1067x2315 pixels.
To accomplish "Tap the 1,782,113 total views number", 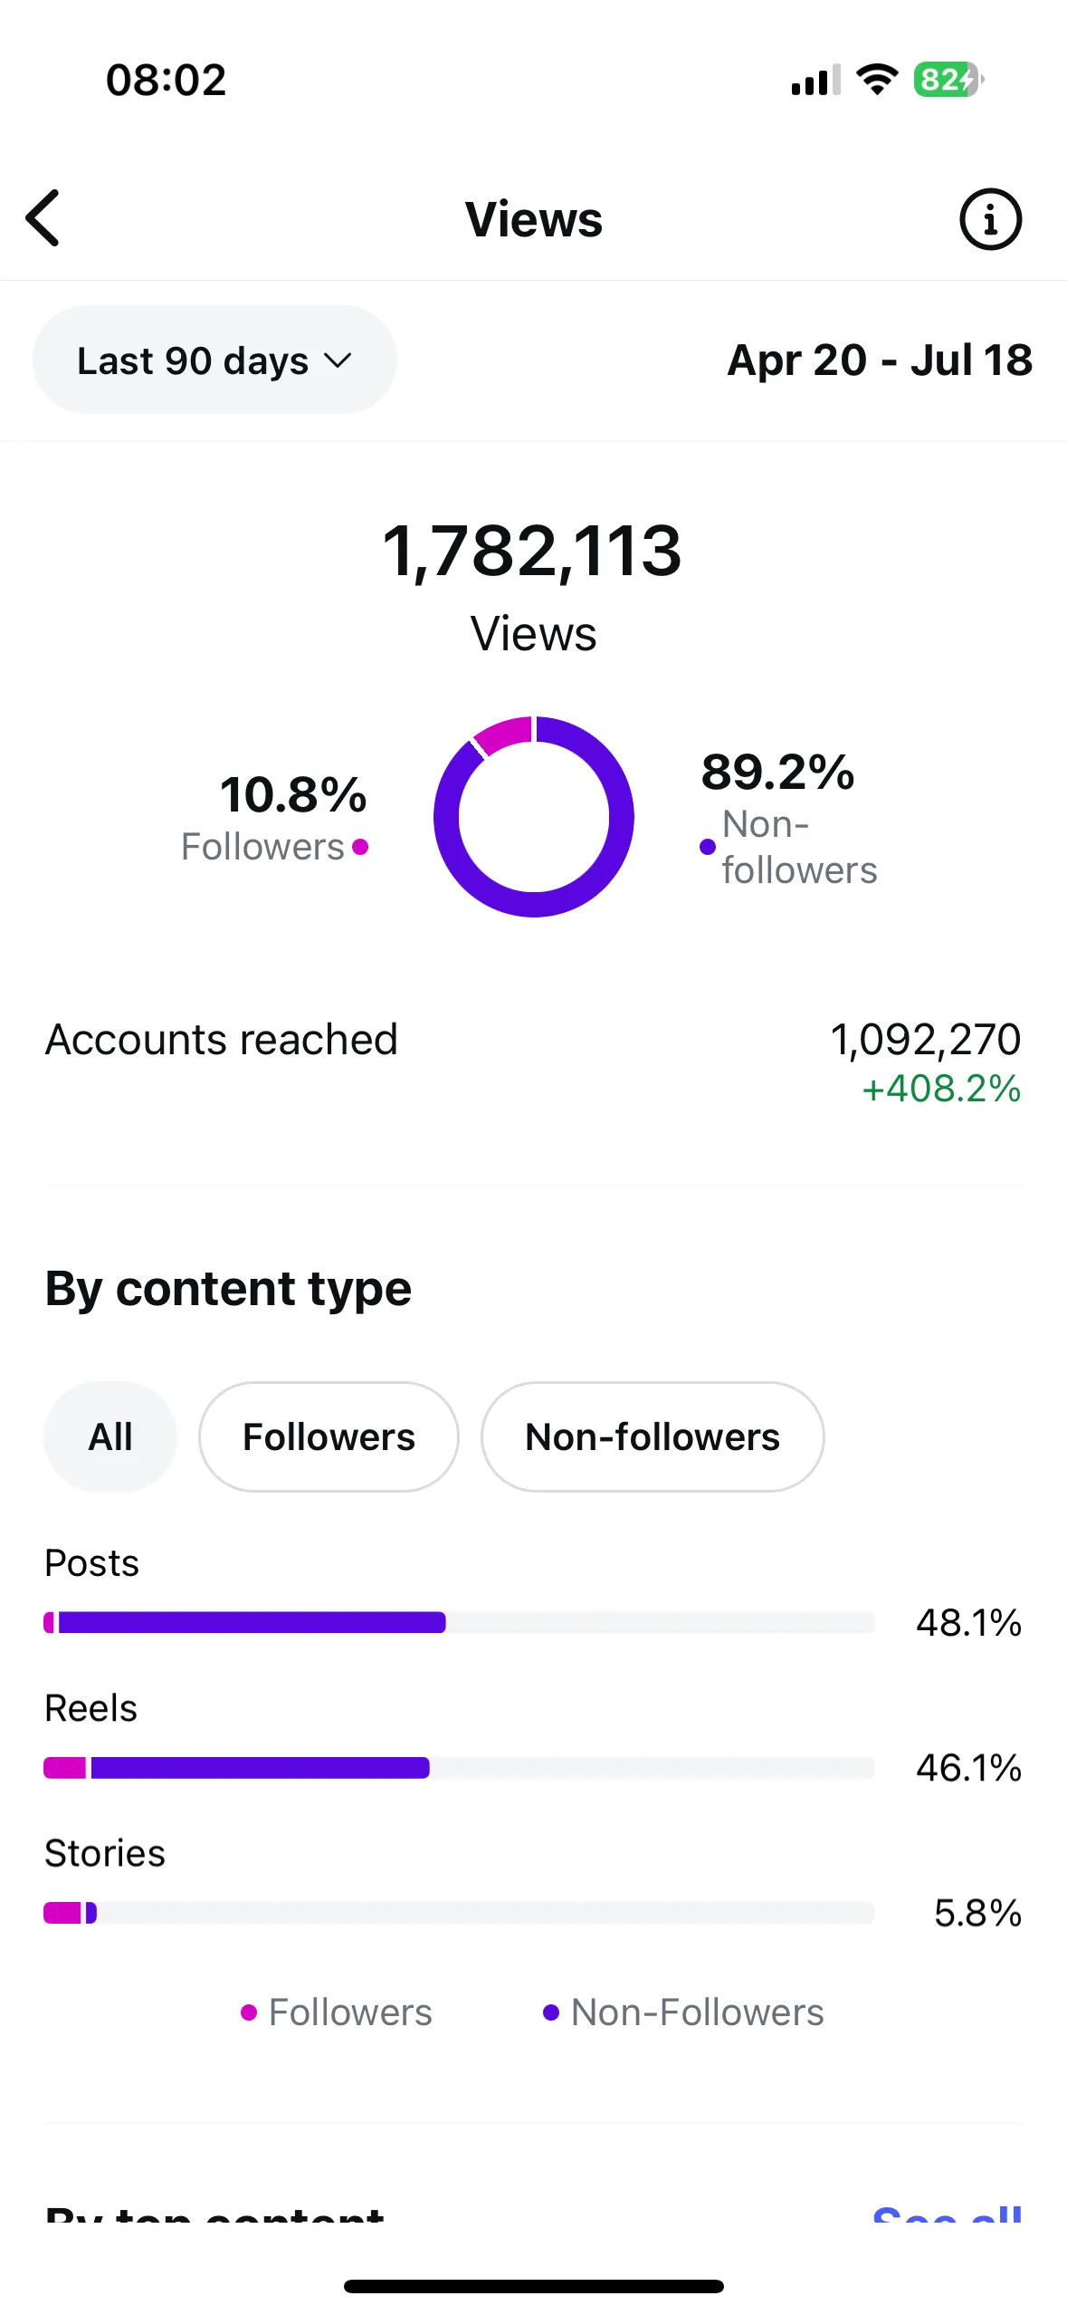I will point(532,551).
